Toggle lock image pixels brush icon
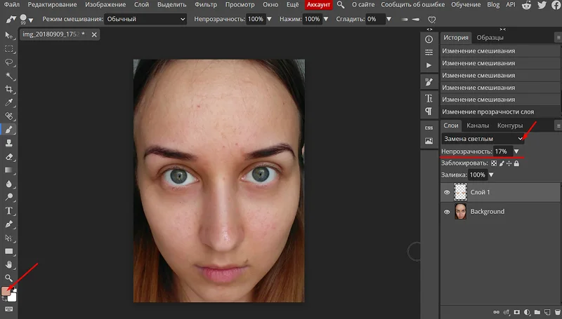This screenshot has height=319, width=562. click(502, 163)
